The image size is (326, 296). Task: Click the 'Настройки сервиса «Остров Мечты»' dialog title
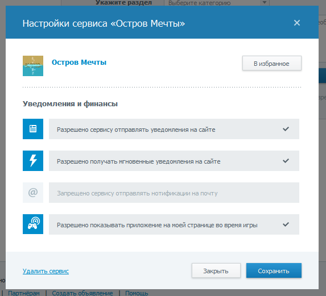pyautogui.click(x=104, y=23)
